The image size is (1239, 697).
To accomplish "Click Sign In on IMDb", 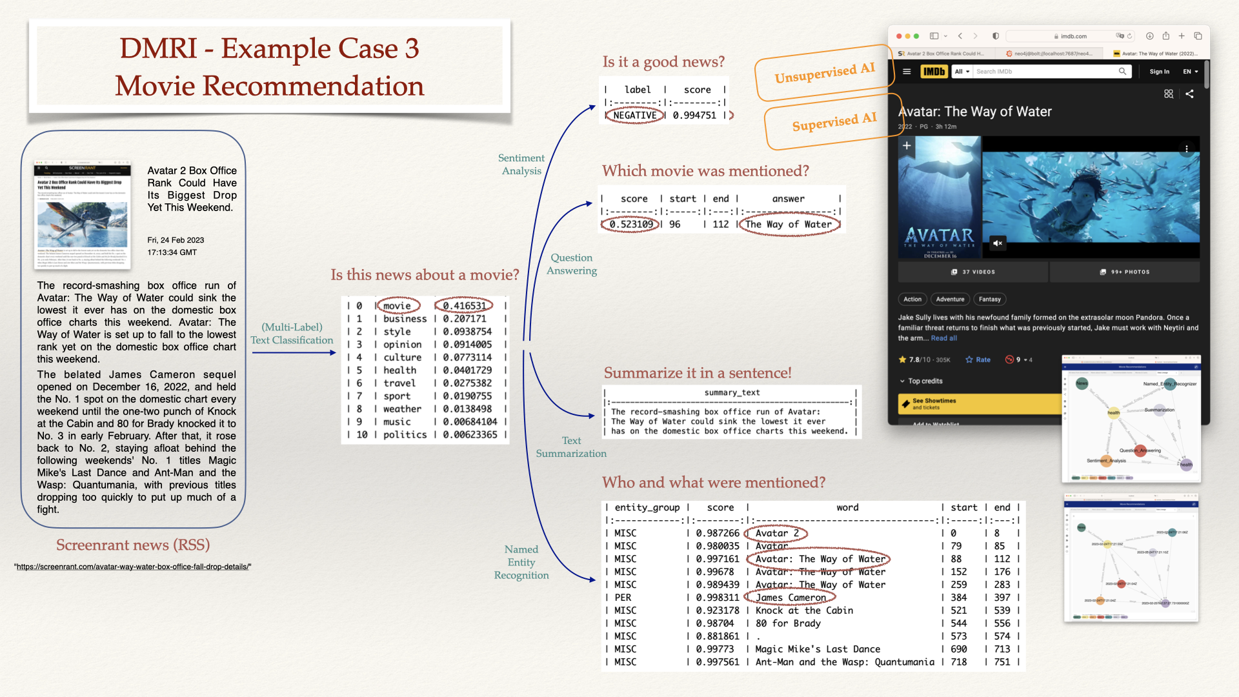I will click(1159, 72).
